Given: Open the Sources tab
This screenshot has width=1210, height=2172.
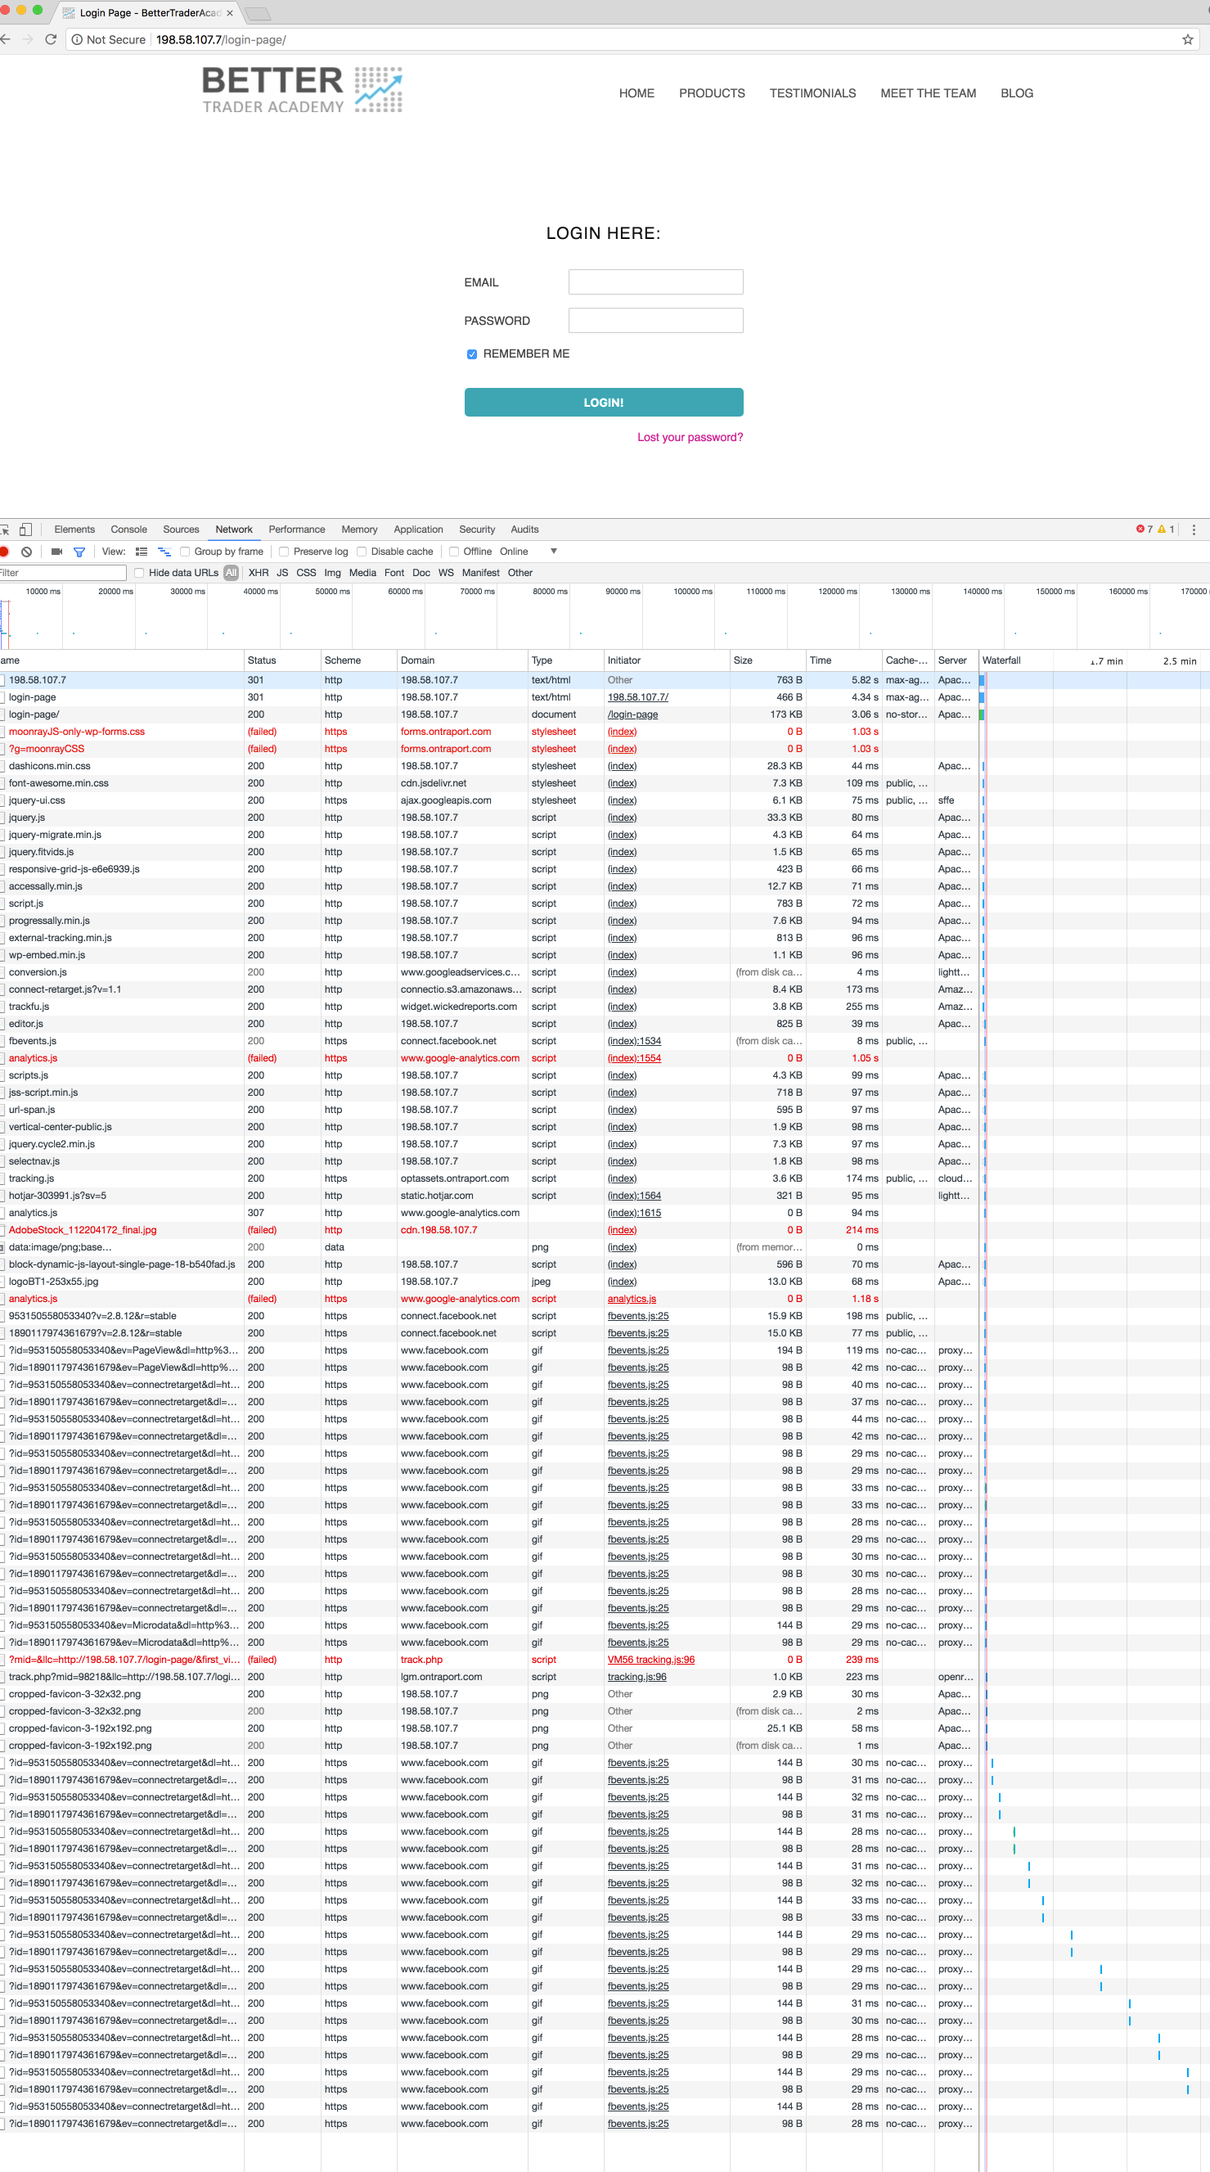Looking at the screenshot, I should (x=181, y=529).
